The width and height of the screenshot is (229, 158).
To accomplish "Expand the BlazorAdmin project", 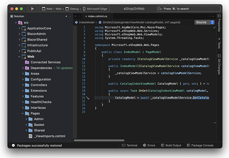I will tap(19, 34).
